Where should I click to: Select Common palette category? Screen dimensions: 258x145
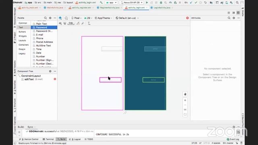point(23,23)
